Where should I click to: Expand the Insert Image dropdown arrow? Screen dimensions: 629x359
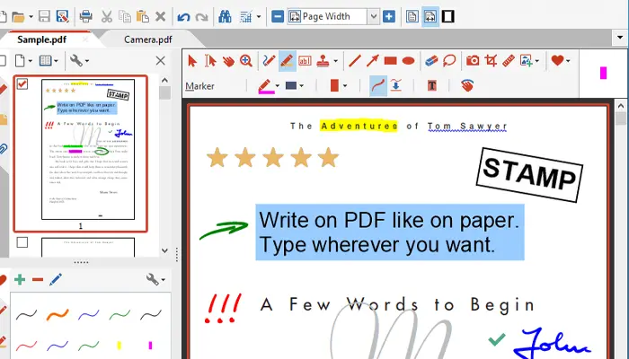[x=536, y=61]
